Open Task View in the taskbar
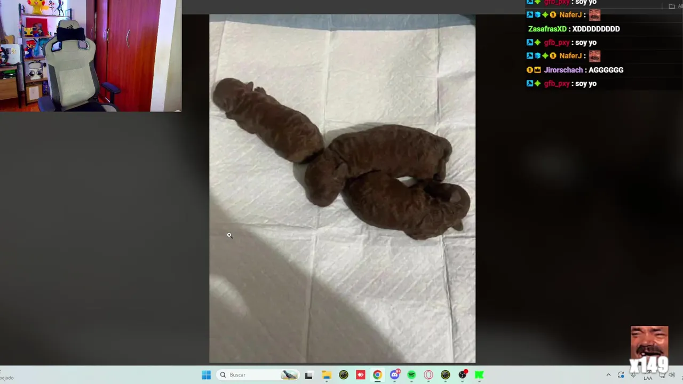The height and width of the screenshot is (384, 683). [308, 375]
